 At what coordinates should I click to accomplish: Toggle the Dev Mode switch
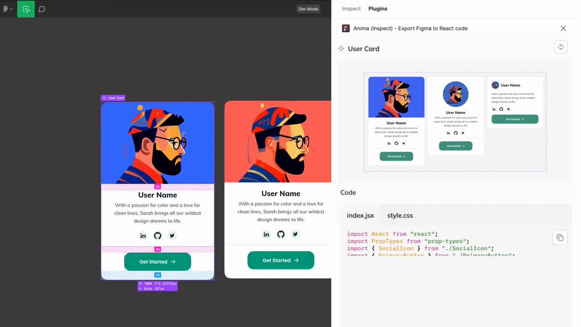[x=308, y=9]
